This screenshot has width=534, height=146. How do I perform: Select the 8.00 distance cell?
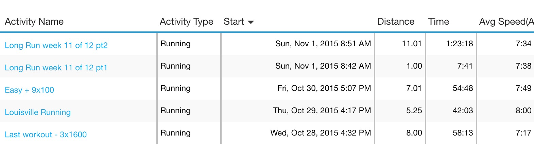point(414,133)
